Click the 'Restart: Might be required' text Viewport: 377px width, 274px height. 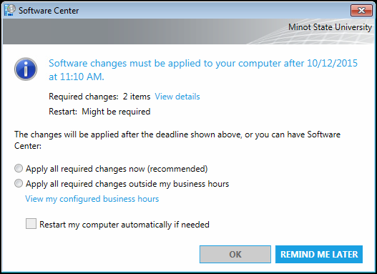click(x=99, y=112)
